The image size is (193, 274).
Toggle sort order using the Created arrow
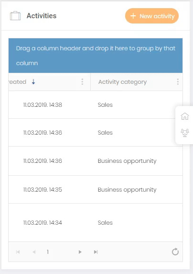(x=33, y=81)
